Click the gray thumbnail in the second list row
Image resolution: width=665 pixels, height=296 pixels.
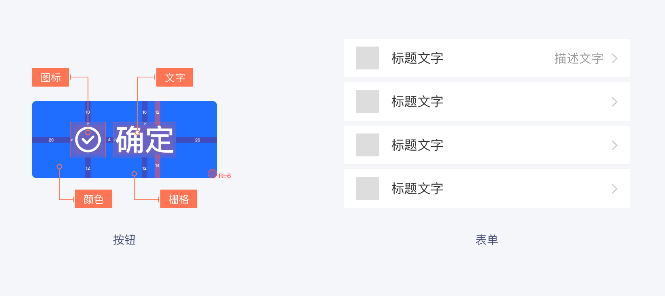point(368,101)
